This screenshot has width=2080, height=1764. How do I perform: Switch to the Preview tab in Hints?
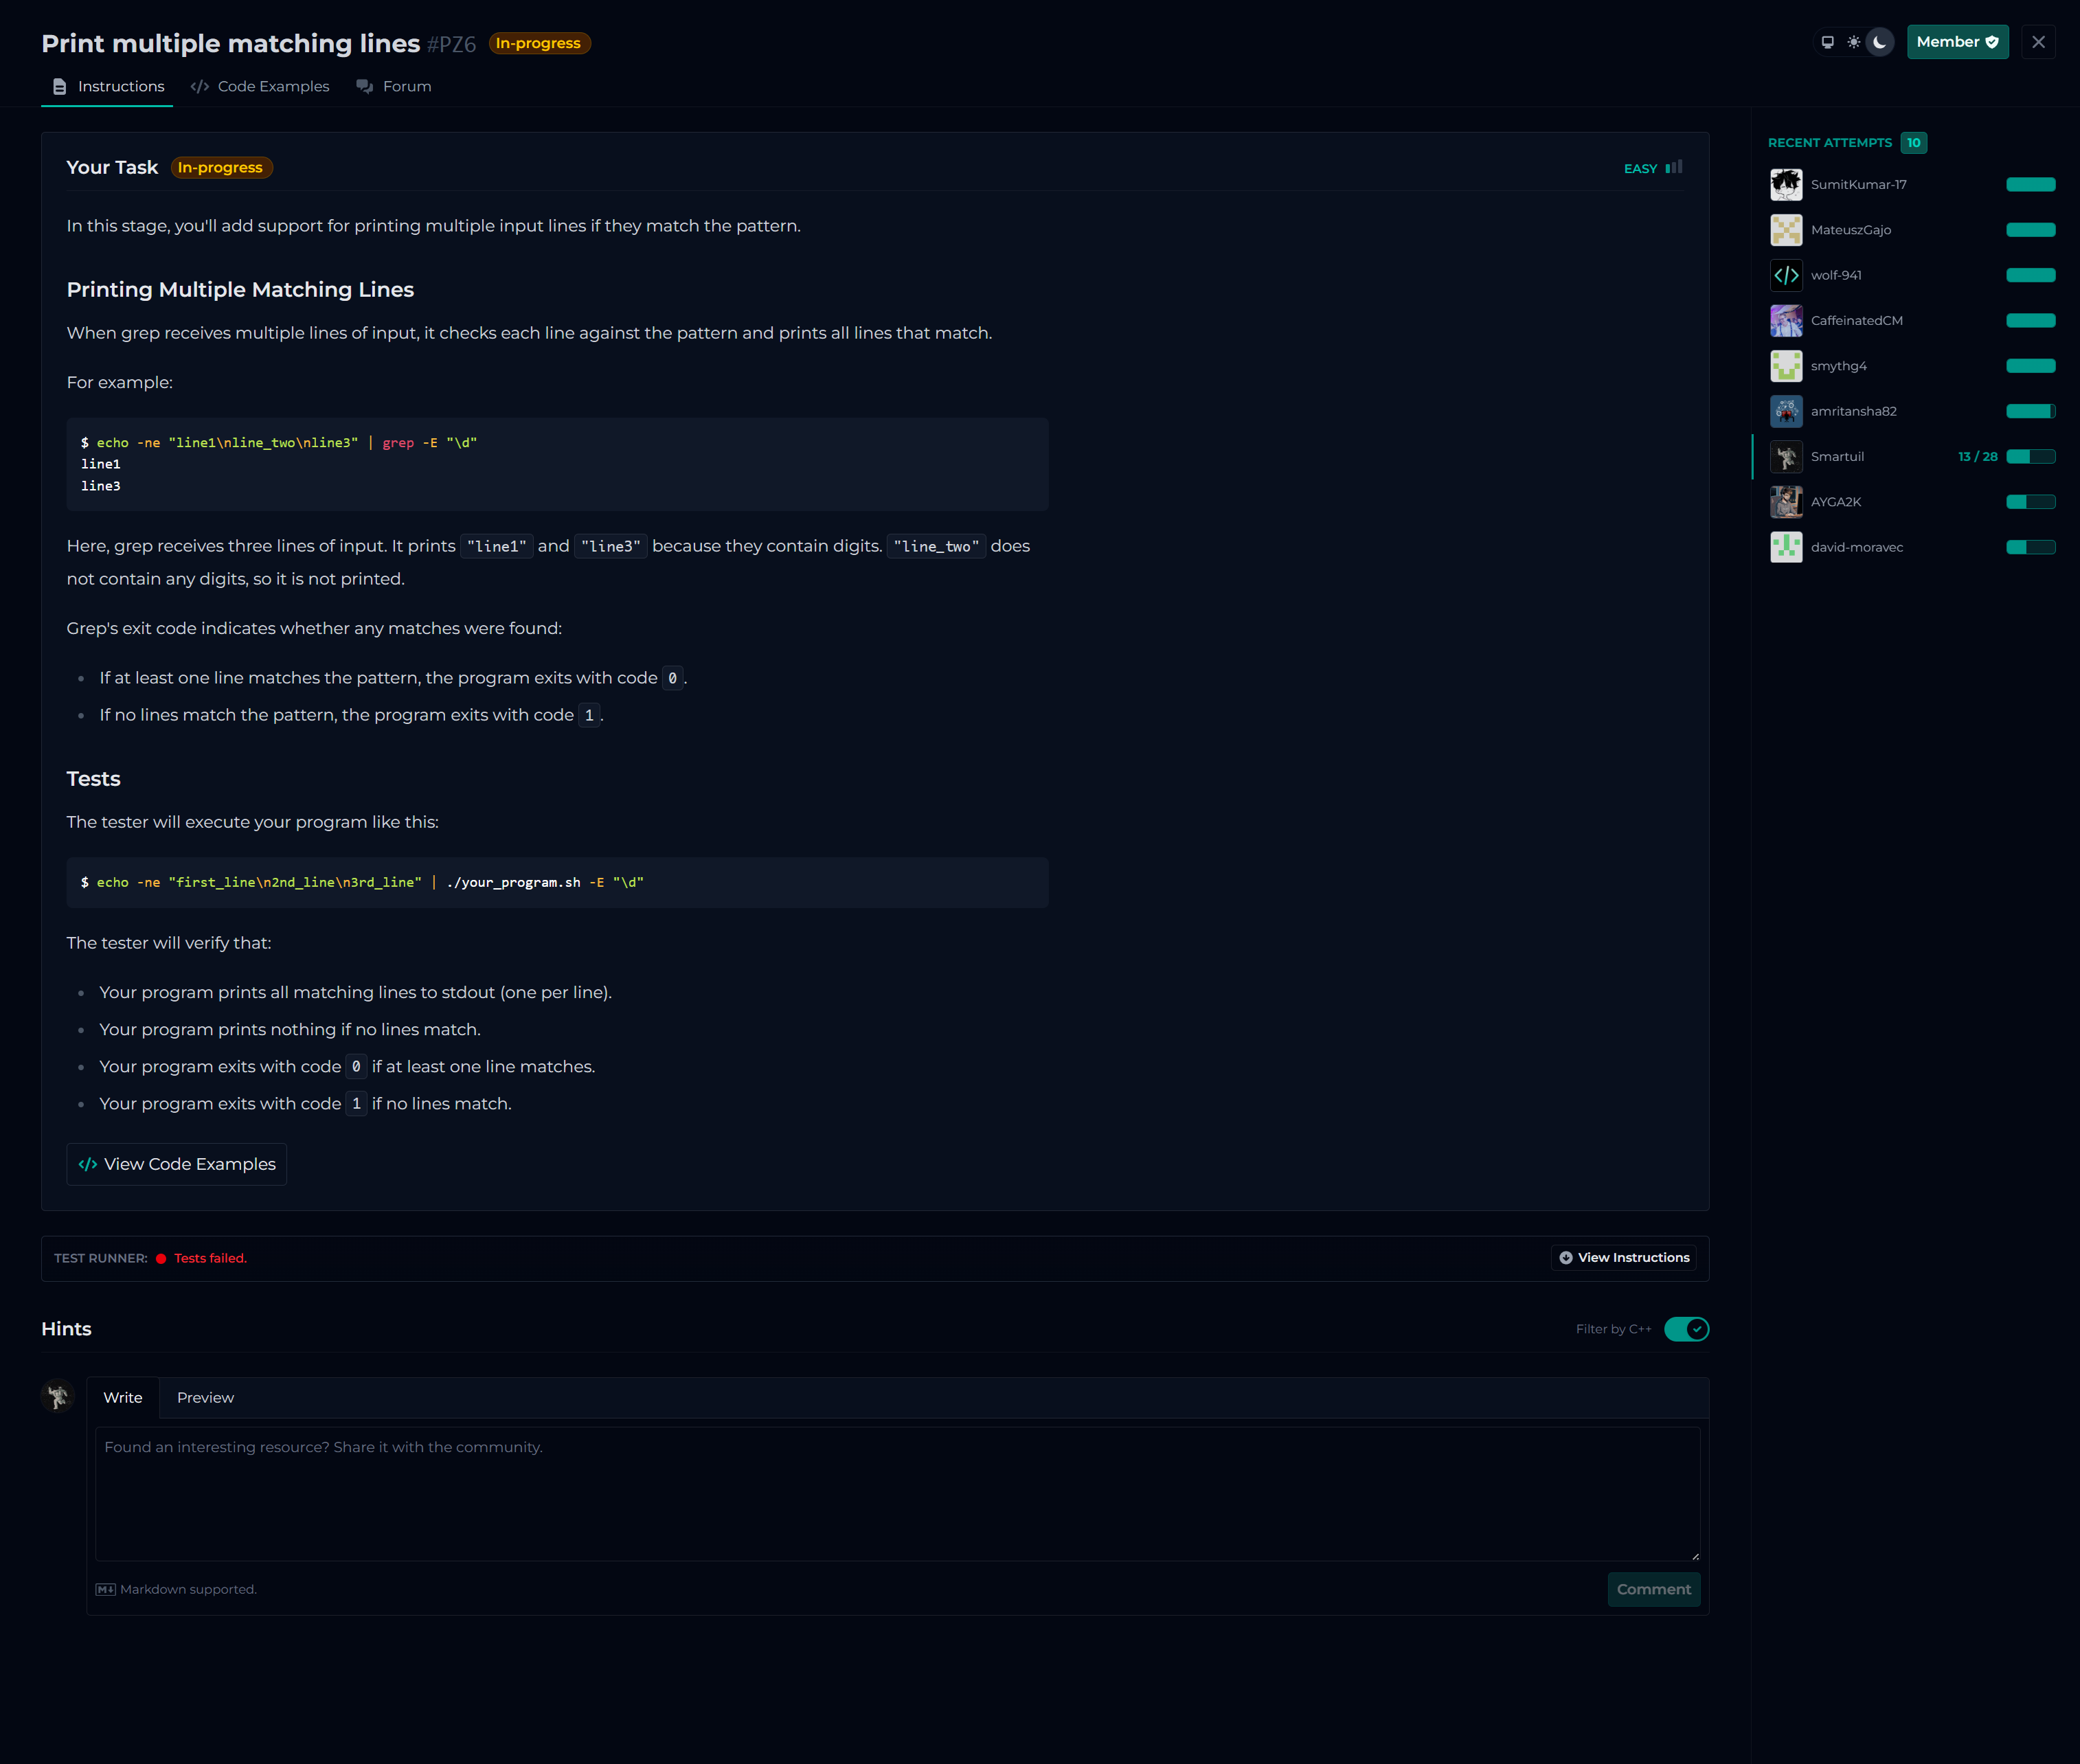tap(205, 1398)
